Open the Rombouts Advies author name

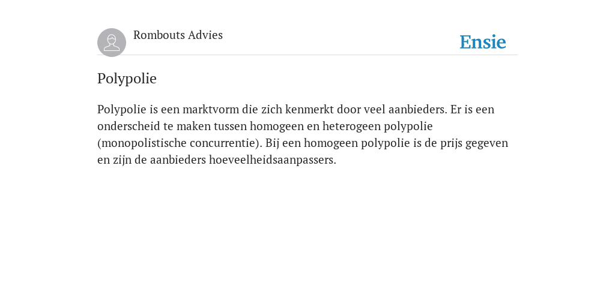click(178, 35)
